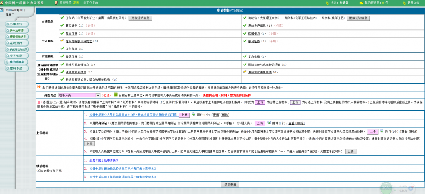425x194 pixels.
Task: Open 密码修改 sidebar item
Action: tap(17, 68)
